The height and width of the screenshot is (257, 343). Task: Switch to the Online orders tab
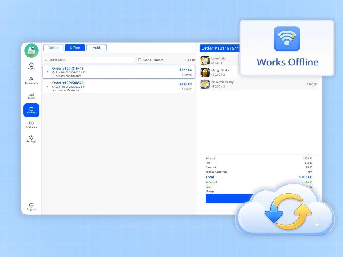pos(53,48)
